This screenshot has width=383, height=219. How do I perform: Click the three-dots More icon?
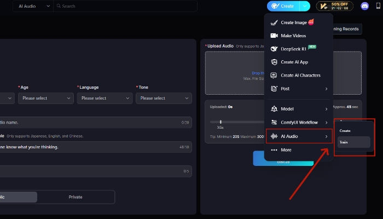click(x=274, y=149)
